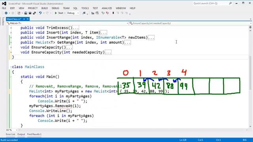Open the toolbar overflow options arrow
Viewport: 253px width, 142px height.
coord(130,14)
